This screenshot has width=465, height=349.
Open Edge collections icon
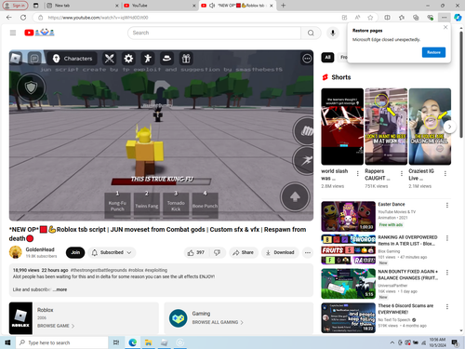[416, 18]
